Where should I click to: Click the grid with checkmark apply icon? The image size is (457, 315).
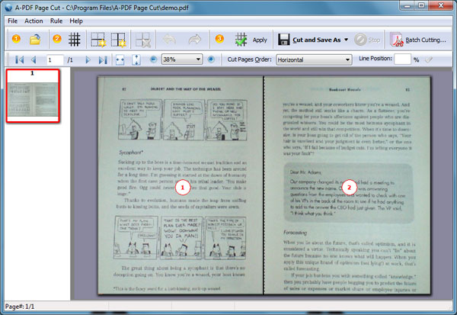(241, 40)
